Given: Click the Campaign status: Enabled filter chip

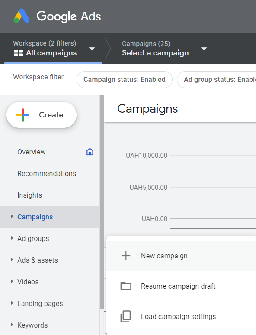Looking at the screenshot, I should coord(125,79).
